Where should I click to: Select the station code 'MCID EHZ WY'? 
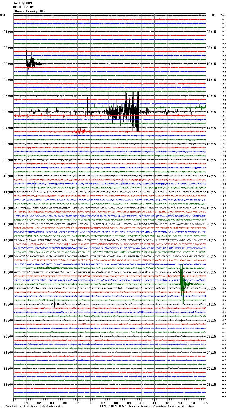pyautogui.click(x=24, y=7)
